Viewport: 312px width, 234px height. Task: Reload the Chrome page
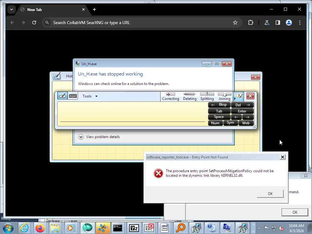tap(34, 23)
